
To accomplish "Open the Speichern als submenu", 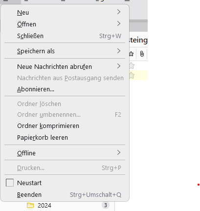I will point(65,51).
